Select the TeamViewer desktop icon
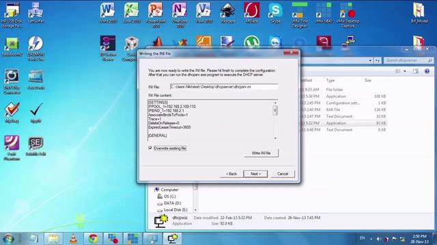The image size is (437, 245). (x=276, y=42)
